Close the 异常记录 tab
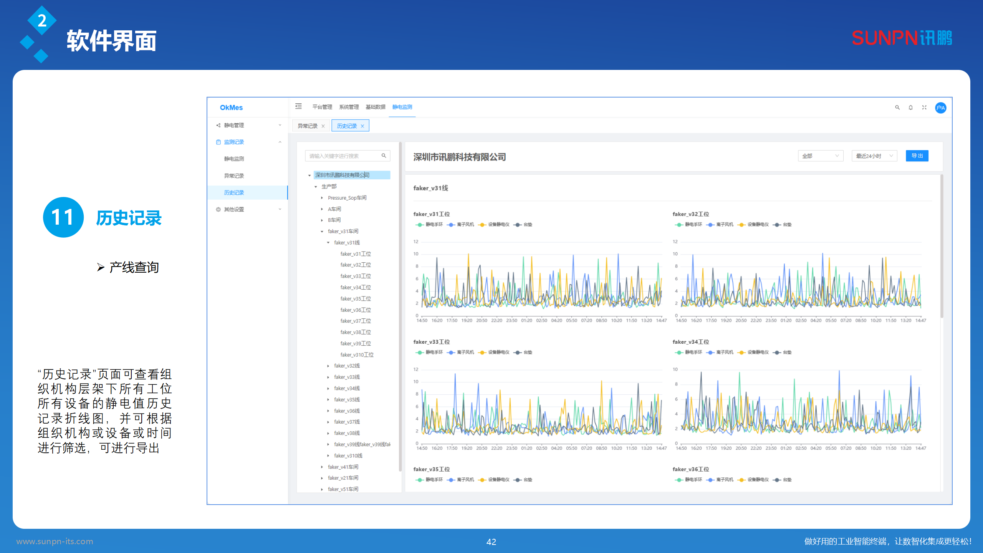 [x=323, y=126]
